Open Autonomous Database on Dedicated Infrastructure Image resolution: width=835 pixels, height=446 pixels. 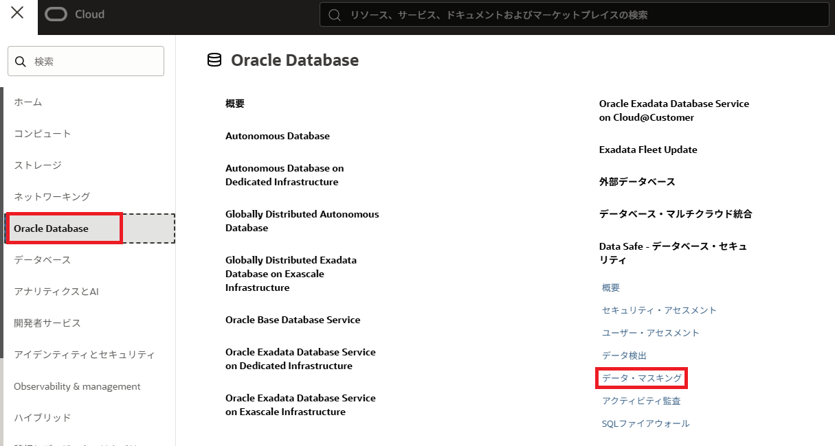pyautogui.click(x=285, y=175)
